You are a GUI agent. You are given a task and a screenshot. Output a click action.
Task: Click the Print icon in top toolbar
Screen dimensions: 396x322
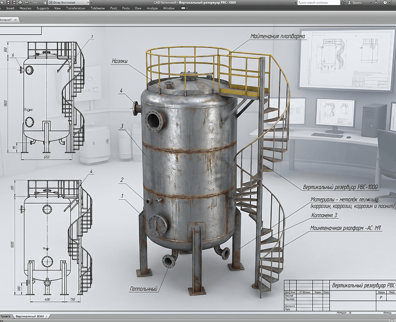click(x=20, y=3)
